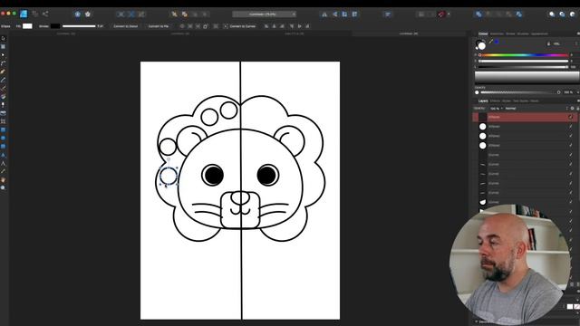
Task: Click the large grayscale gradient colour box
Action: pos(527,77)
